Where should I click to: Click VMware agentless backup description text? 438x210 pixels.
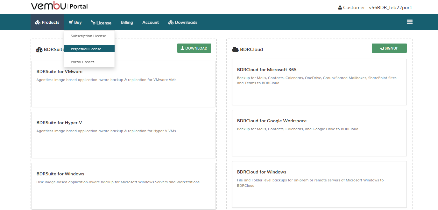(x=106, y=80)
